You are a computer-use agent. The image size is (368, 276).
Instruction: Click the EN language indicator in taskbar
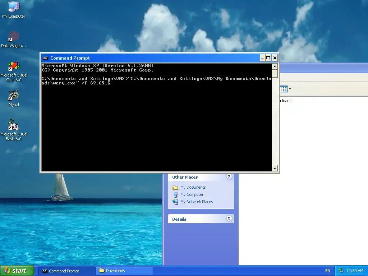(x=328, y=271)
